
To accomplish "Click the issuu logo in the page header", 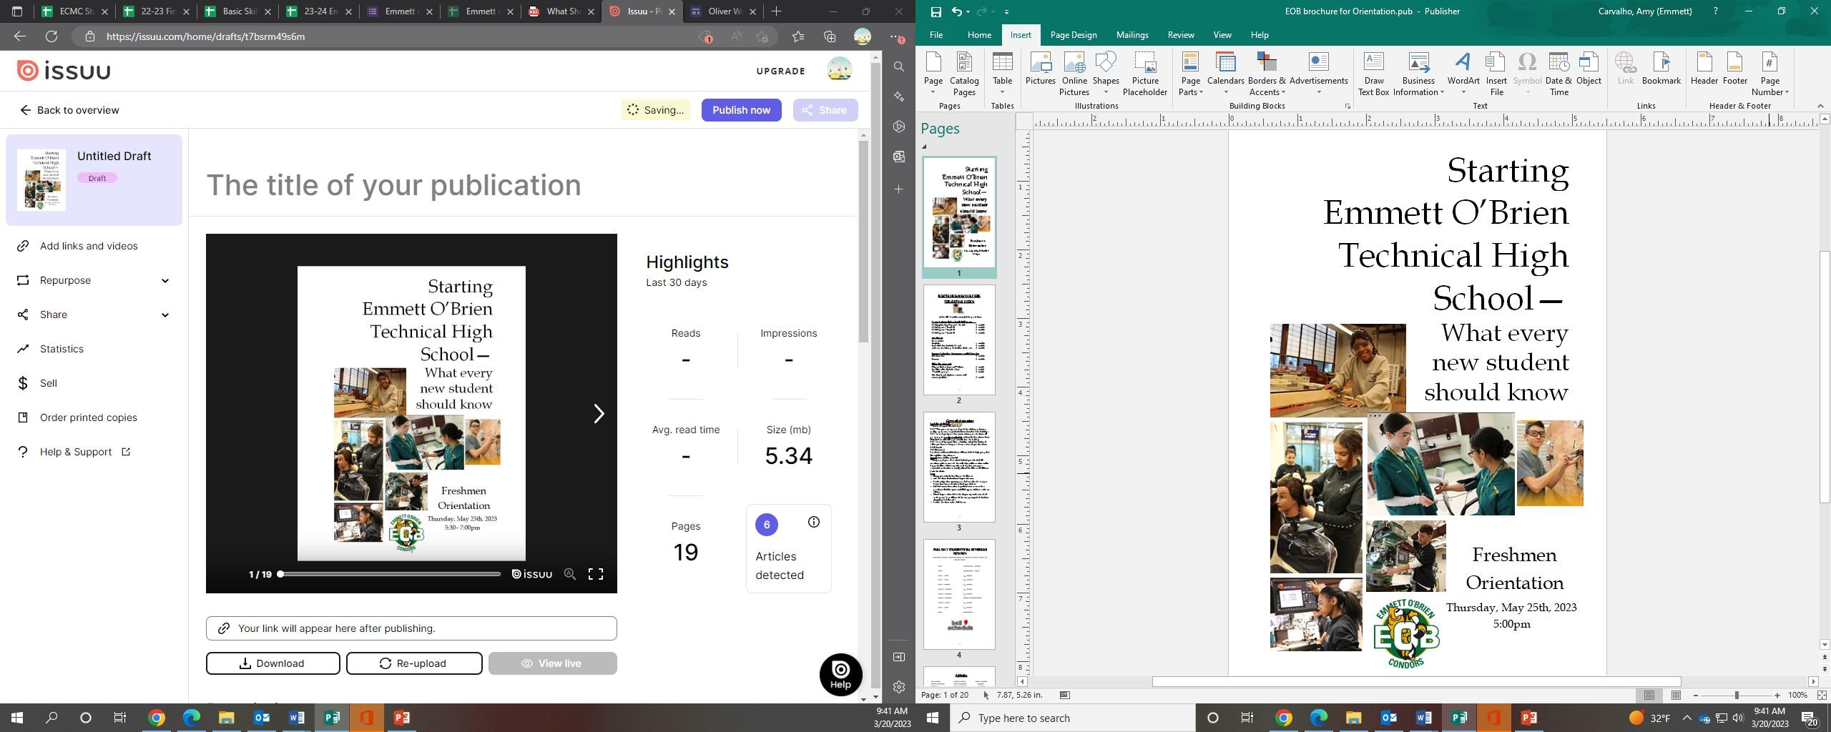I will [x=64, y=71].
